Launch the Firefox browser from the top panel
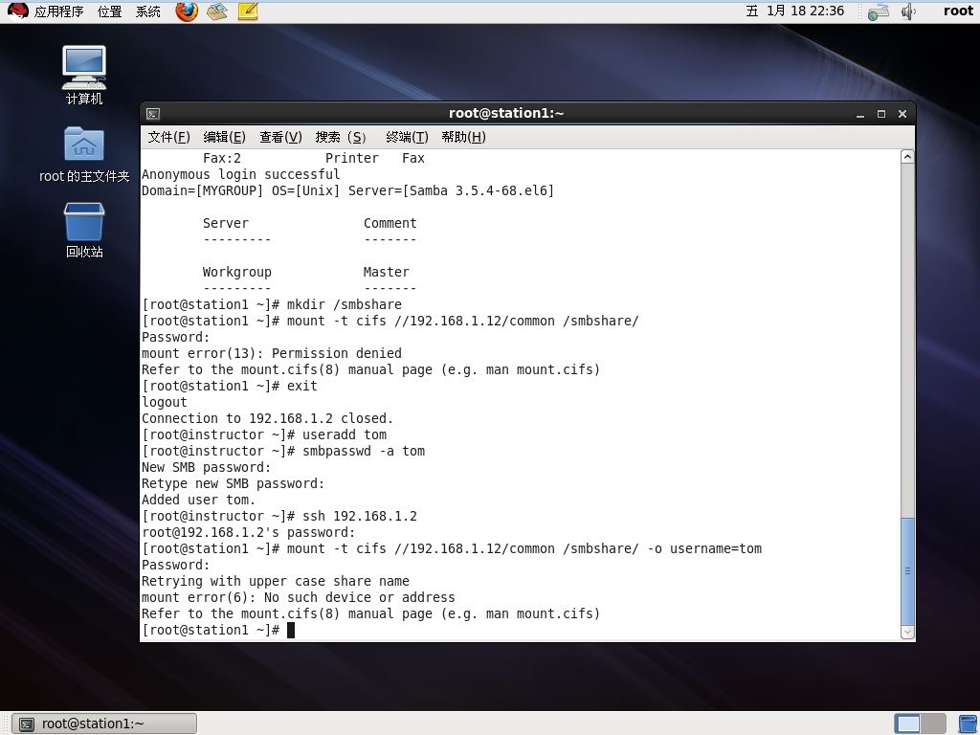The height and width of the screenshot is (735, 980). click(x=187, y=11)
